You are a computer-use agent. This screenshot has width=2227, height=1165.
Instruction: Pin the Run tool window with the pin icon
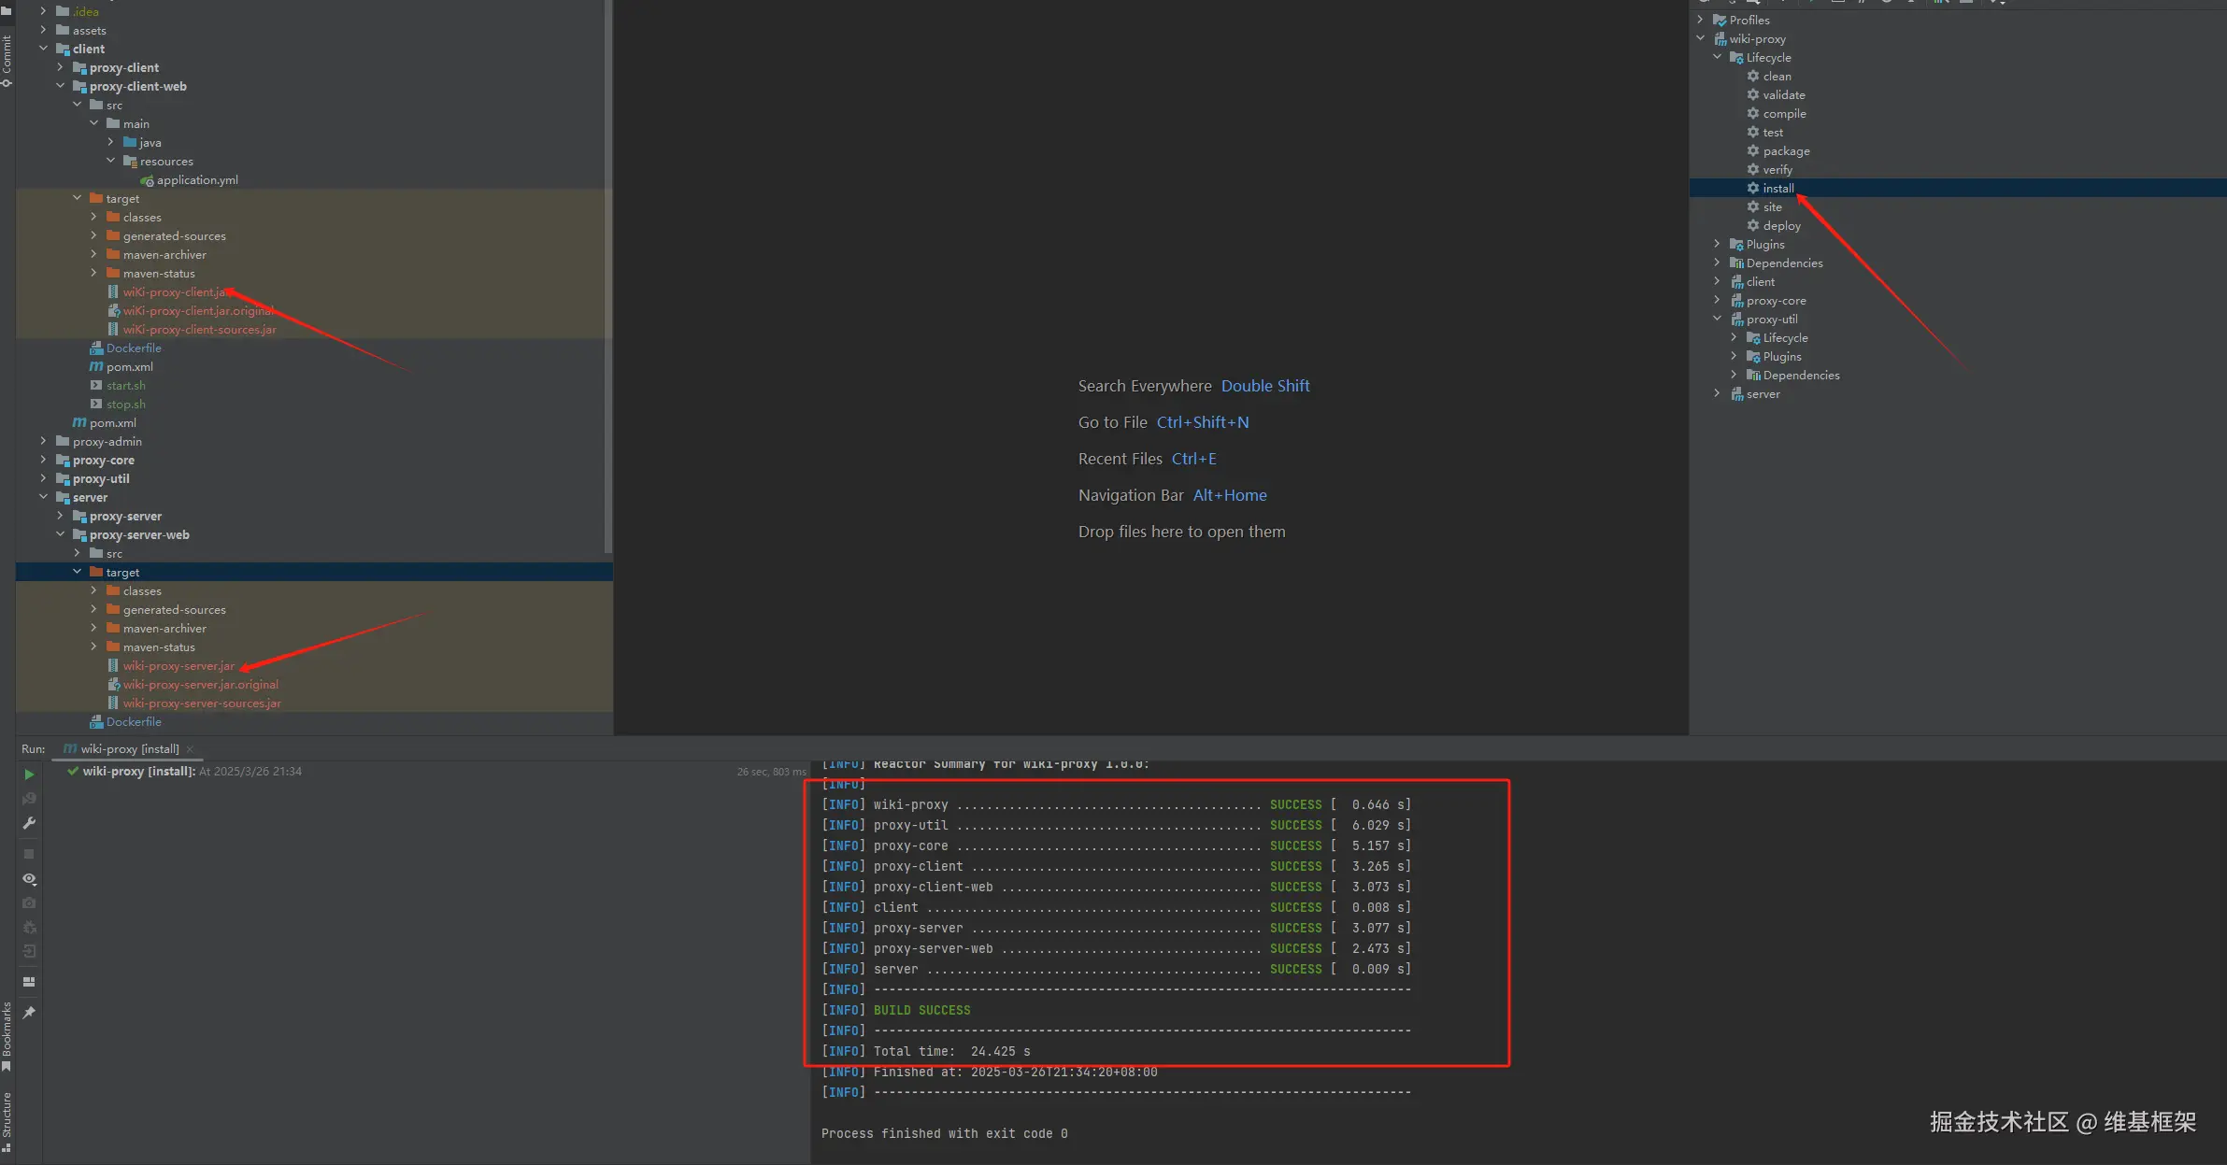coord(29,1012)
